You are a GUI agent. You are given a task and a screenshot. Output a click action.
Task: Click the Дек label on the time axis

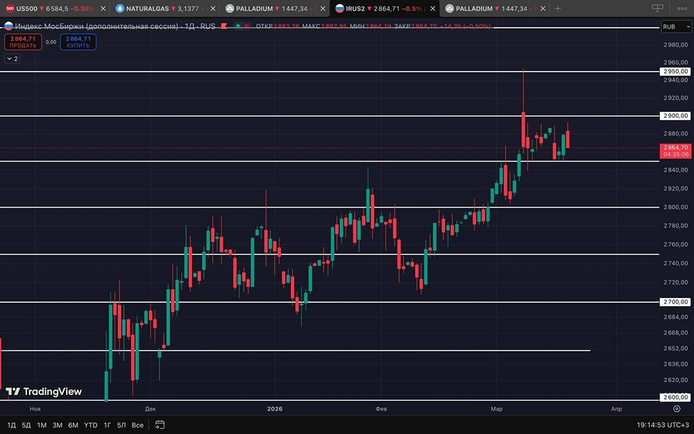click(150, 409)
